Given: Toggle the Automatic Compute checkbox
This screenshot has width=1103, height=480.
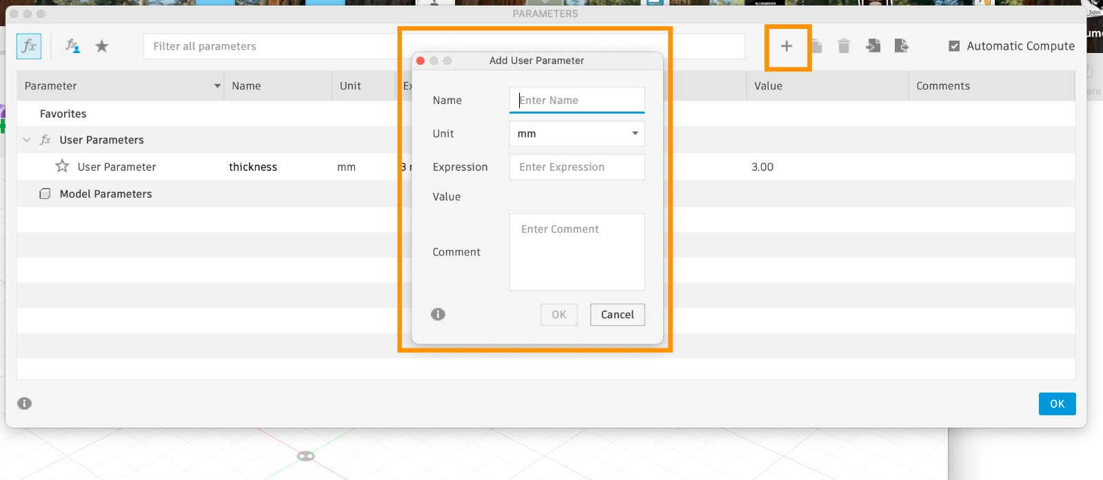Looking at the screenshot, I should click(954, 46).
